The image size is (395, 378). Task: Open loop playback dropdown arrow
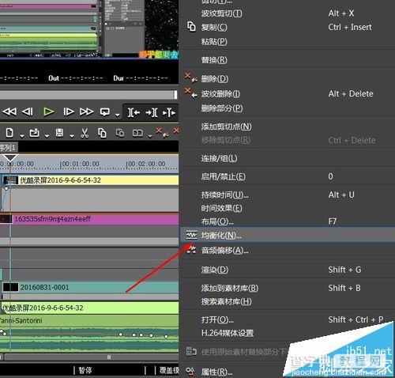click(x=117, y=115)
